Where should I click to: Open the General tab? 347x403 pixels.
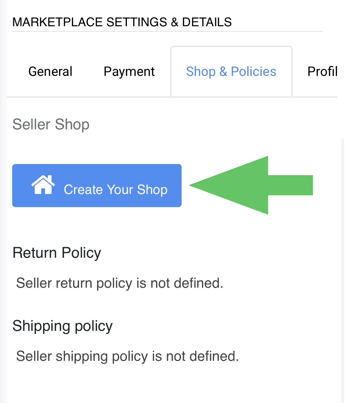point(50,72)
